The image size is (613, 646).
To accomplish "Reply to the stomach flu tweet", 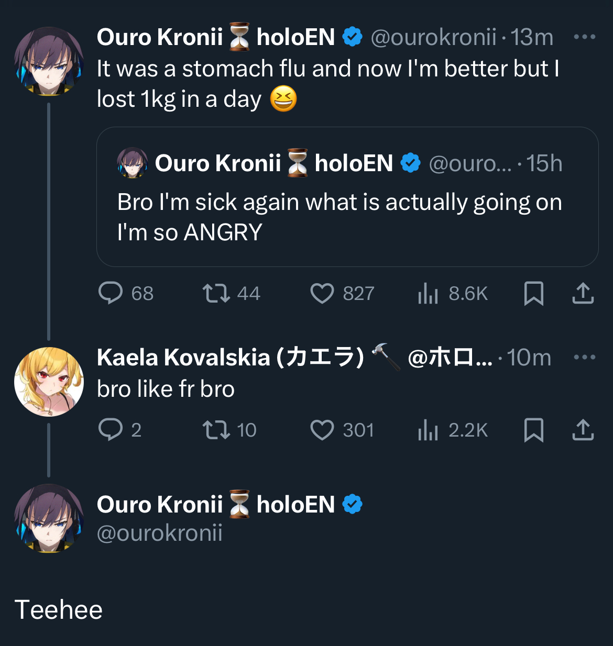I will point(111,293).
